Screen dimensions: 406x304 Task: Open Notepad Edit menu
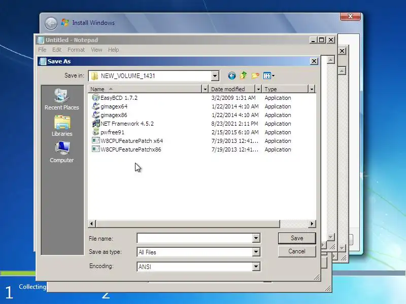[57, 50]
